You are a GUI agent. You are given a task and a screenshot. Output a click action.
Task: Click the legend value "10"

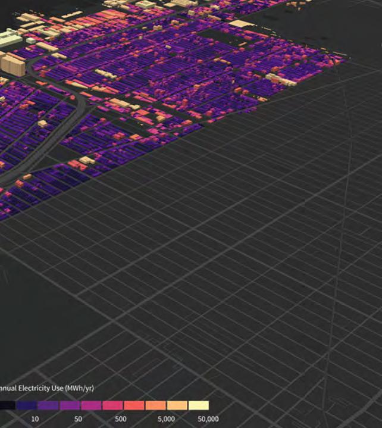(35, 419)
